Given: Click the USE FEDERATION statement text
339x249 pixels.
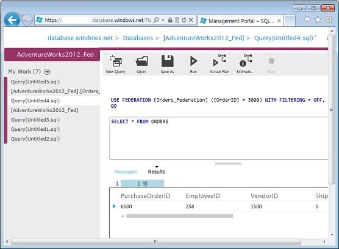Looking at the screenshot, I should click(218, 100).
